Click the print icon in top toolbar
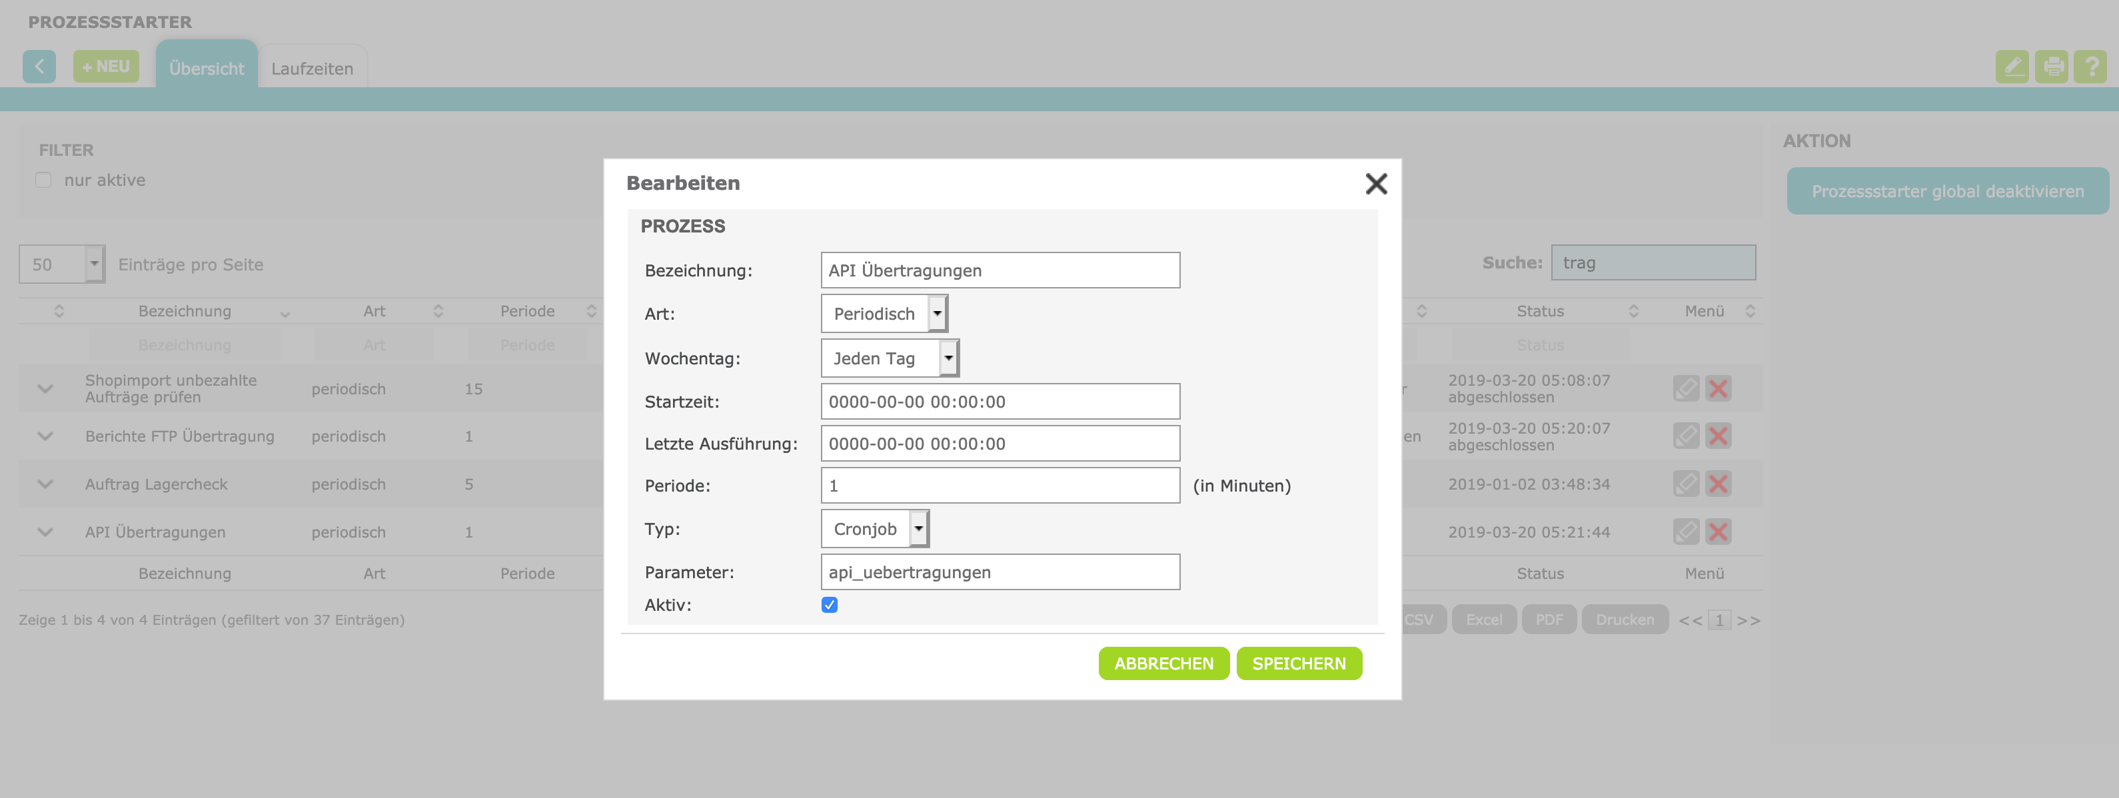This screenshot has width=2119, height=798. (x=2052, y=67)
